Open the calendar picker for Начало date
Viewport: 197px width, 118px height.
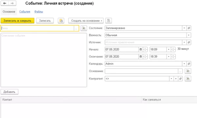[141, 49]
